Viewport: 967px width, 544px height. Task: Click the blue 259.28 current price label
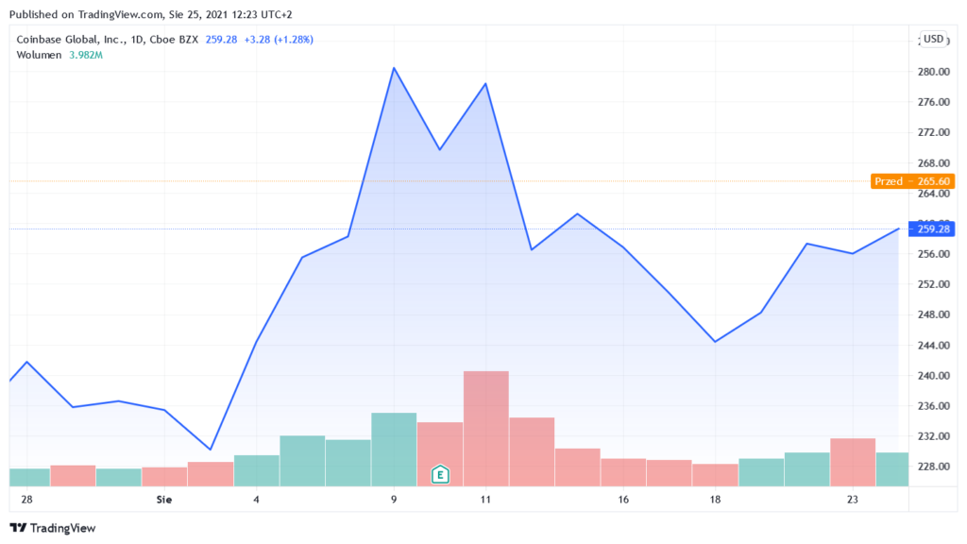click(932, 229)
